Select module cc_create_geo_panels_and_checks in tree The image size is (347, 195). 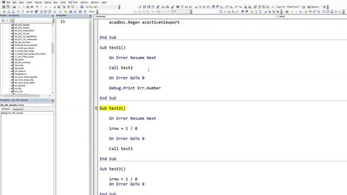tap(30, 54)
